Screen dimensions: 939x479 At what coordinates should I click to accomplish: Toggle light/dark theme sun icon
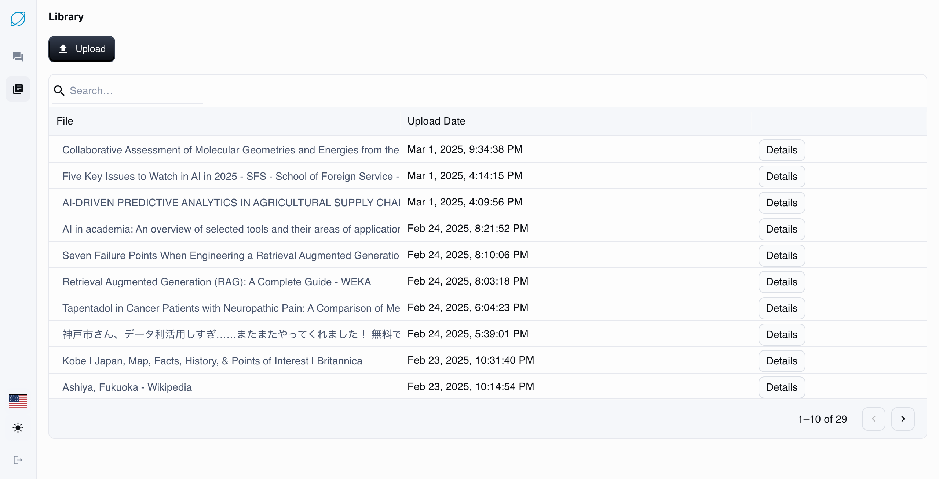18,428
